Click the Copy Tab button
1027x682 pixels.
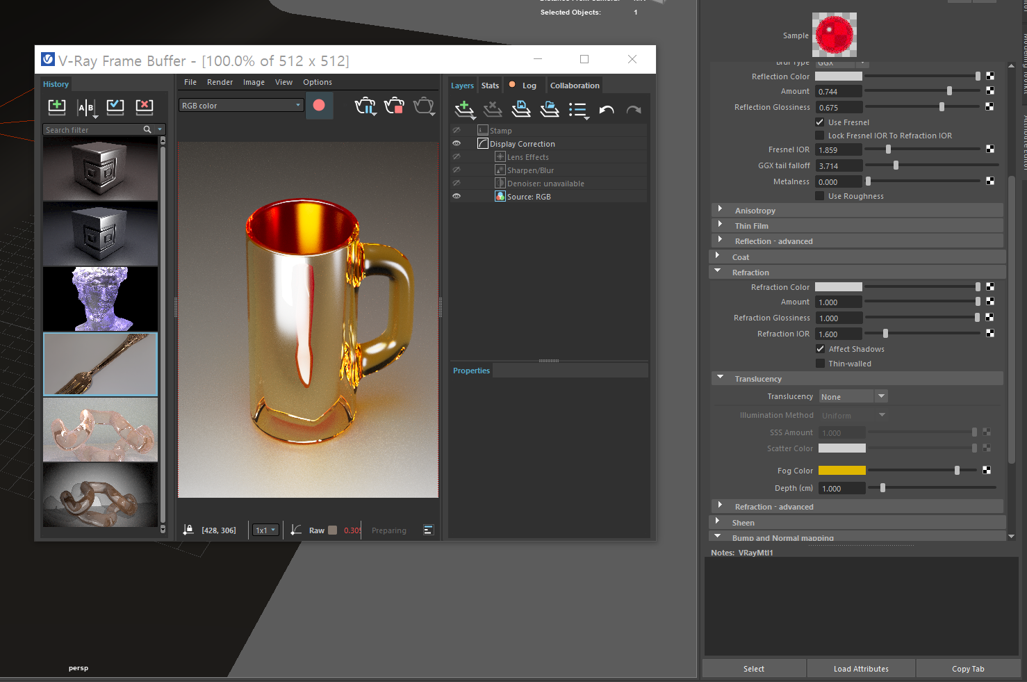pos(968,669)
